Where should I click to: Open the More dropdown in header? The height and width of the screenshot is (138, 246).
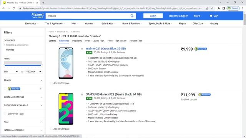(198, 16)
